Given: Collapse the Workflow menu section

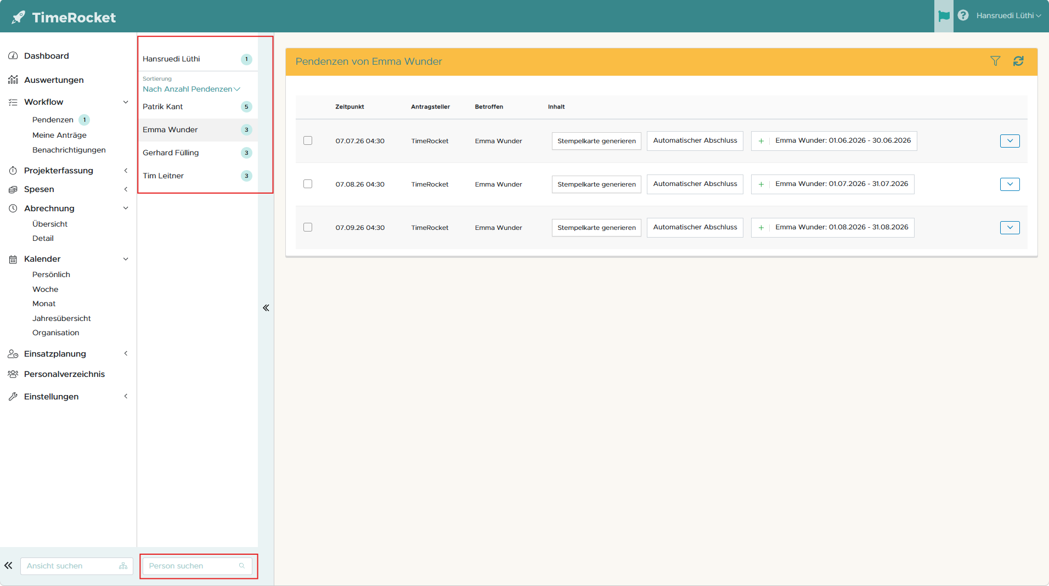Looking at the screenshot, I should (x=126, y=102).
